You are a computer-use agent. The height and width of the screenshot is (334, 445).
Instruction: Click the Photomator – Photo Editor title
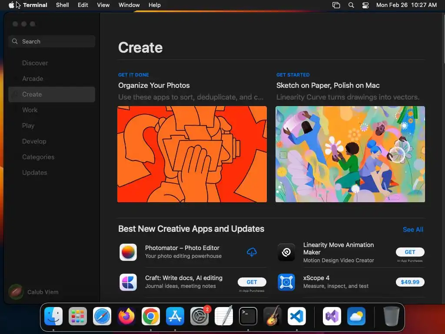[182, 248]
